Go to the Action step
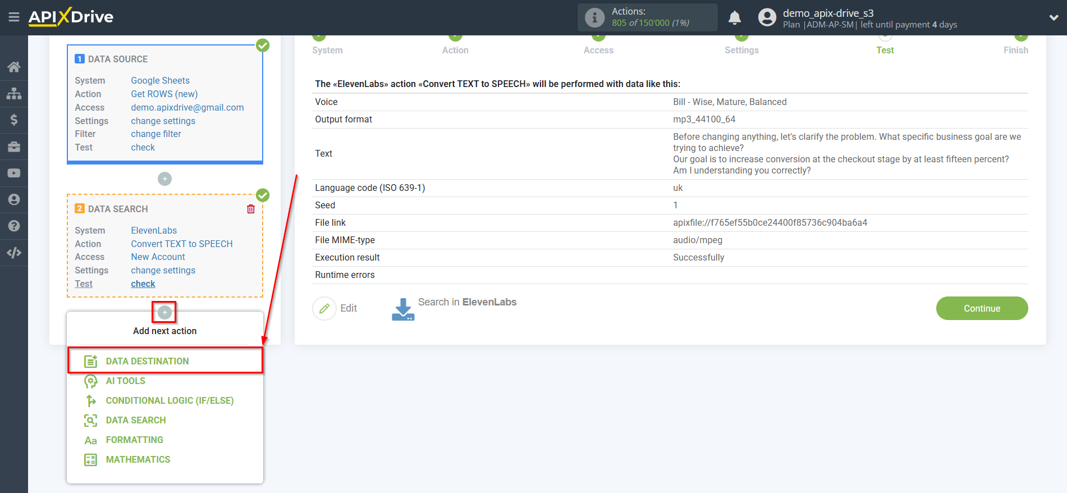Screen dimensions: 1067x493 (x=455, y=50)
